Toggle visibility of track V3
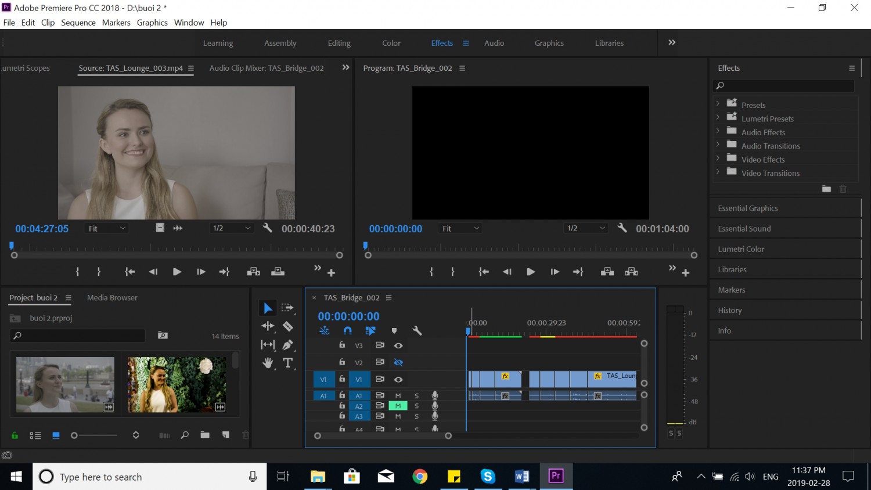This screenshot has height=490, width=871. pyautogui.click(x=398, y=345)
